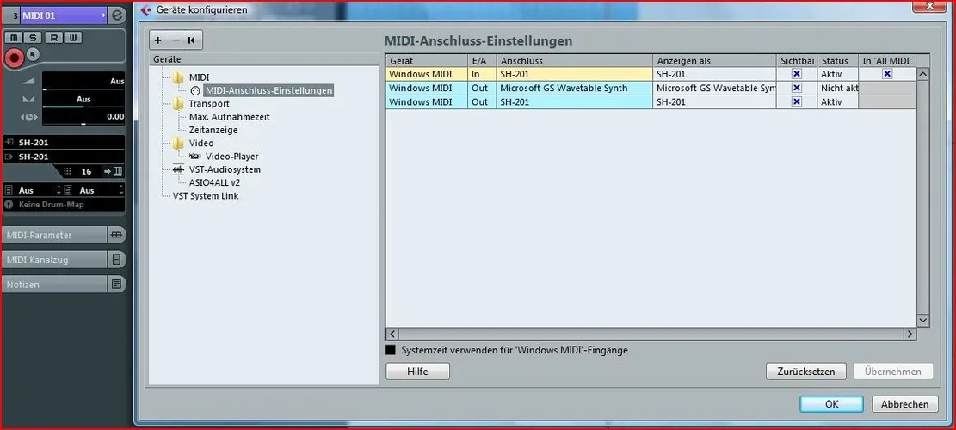Enable Systemzeit verwenden für Windows MIDI-Eingänge
Image resolution: width=956 pixels, height=430 pixels.
390,350
